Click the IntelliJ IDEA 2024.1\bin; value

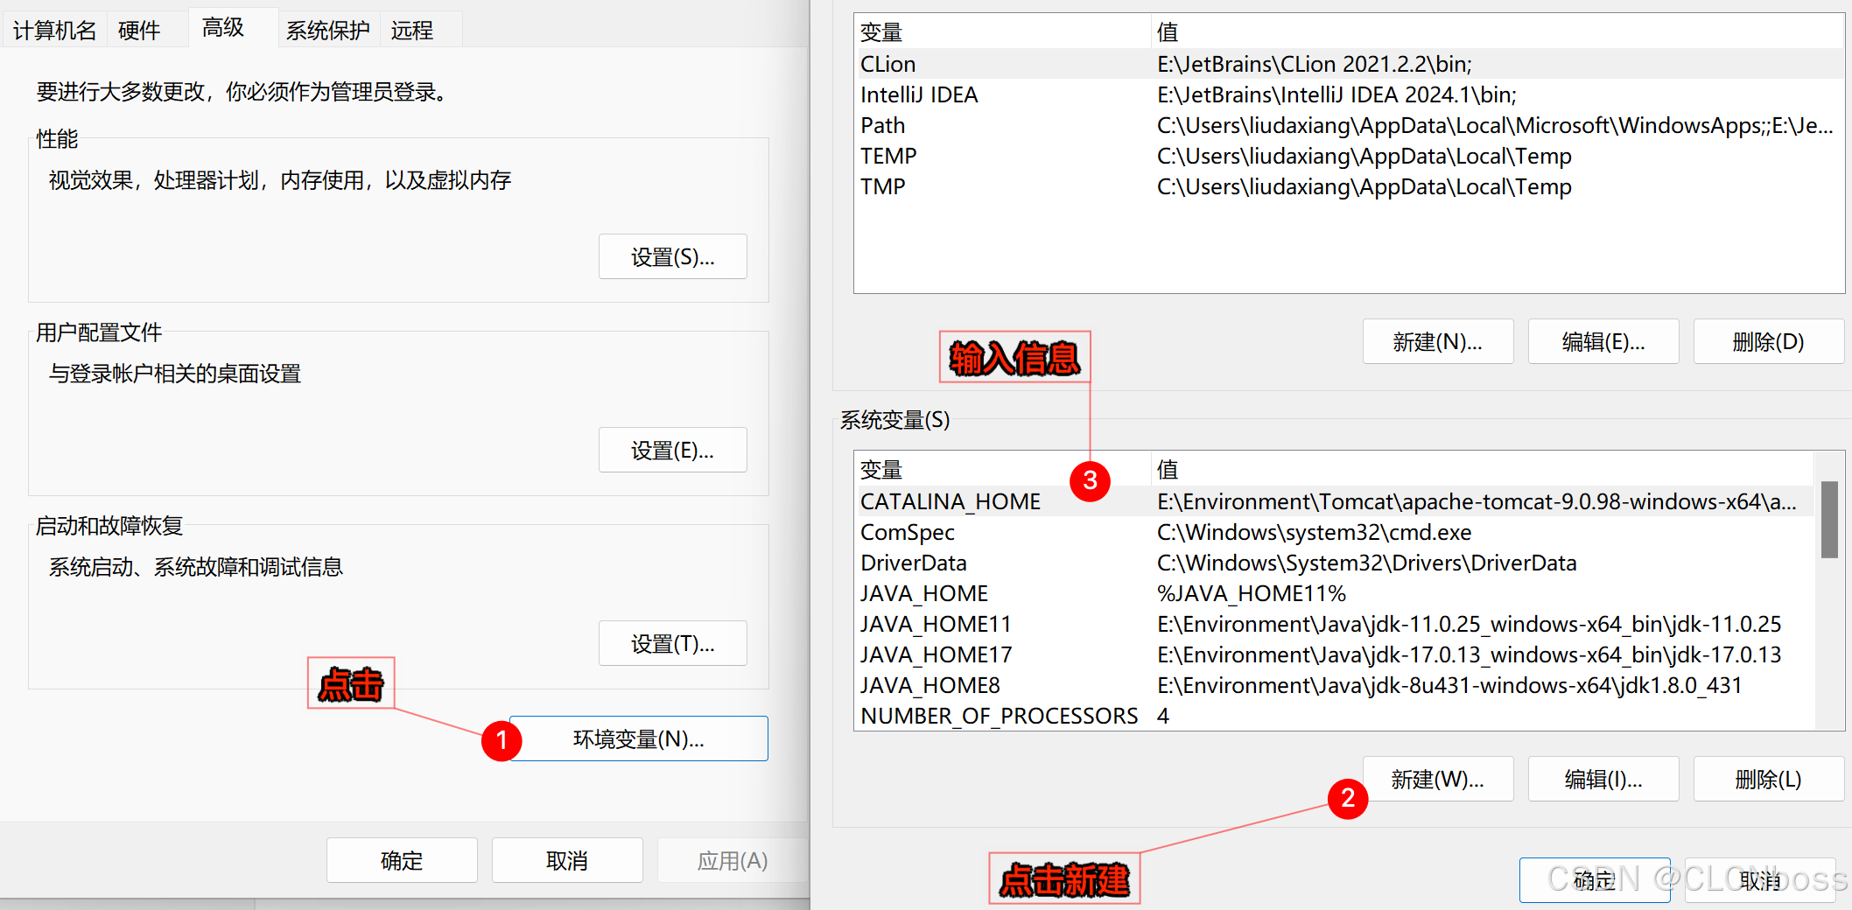(1336, 94)
